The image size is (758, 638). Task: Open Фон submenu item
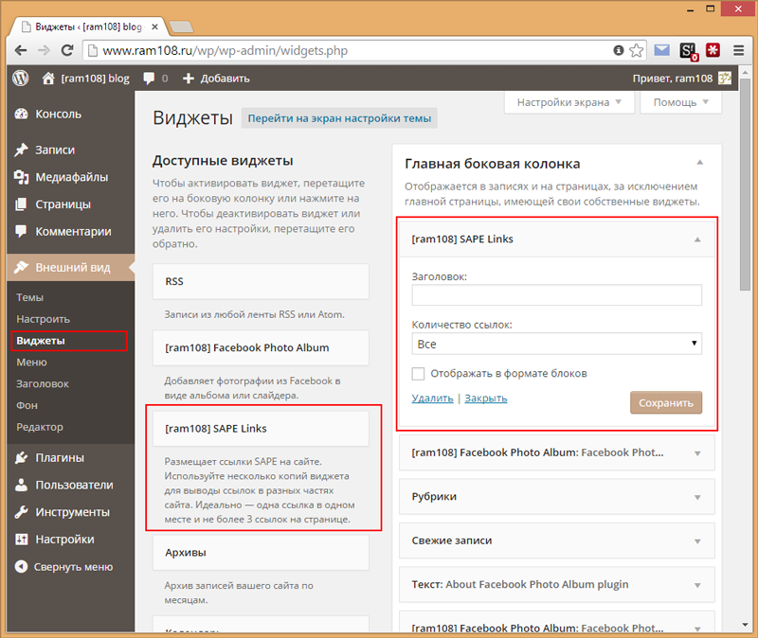tap(27, 406)
